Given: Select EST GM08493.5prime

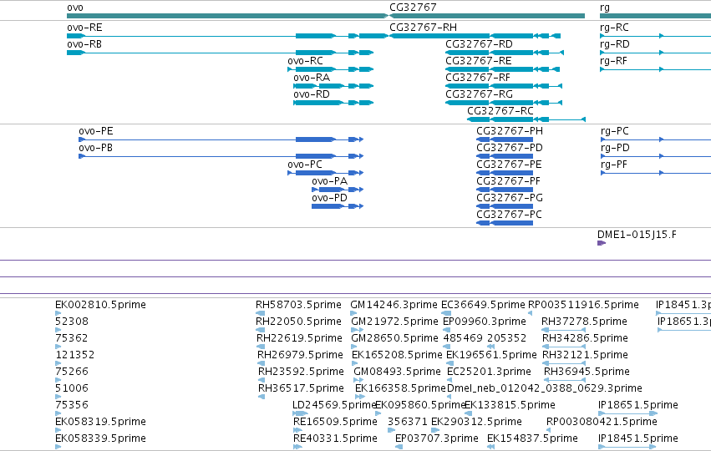Looking at the screenshot, I should [x=397, y=372].
